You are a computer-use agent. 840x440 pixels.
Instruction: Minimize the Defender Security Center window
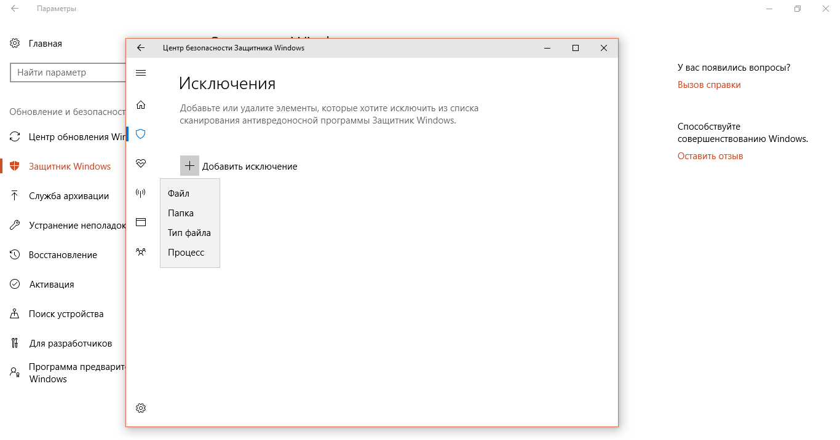pyautogui.click(x=547, y=48)
